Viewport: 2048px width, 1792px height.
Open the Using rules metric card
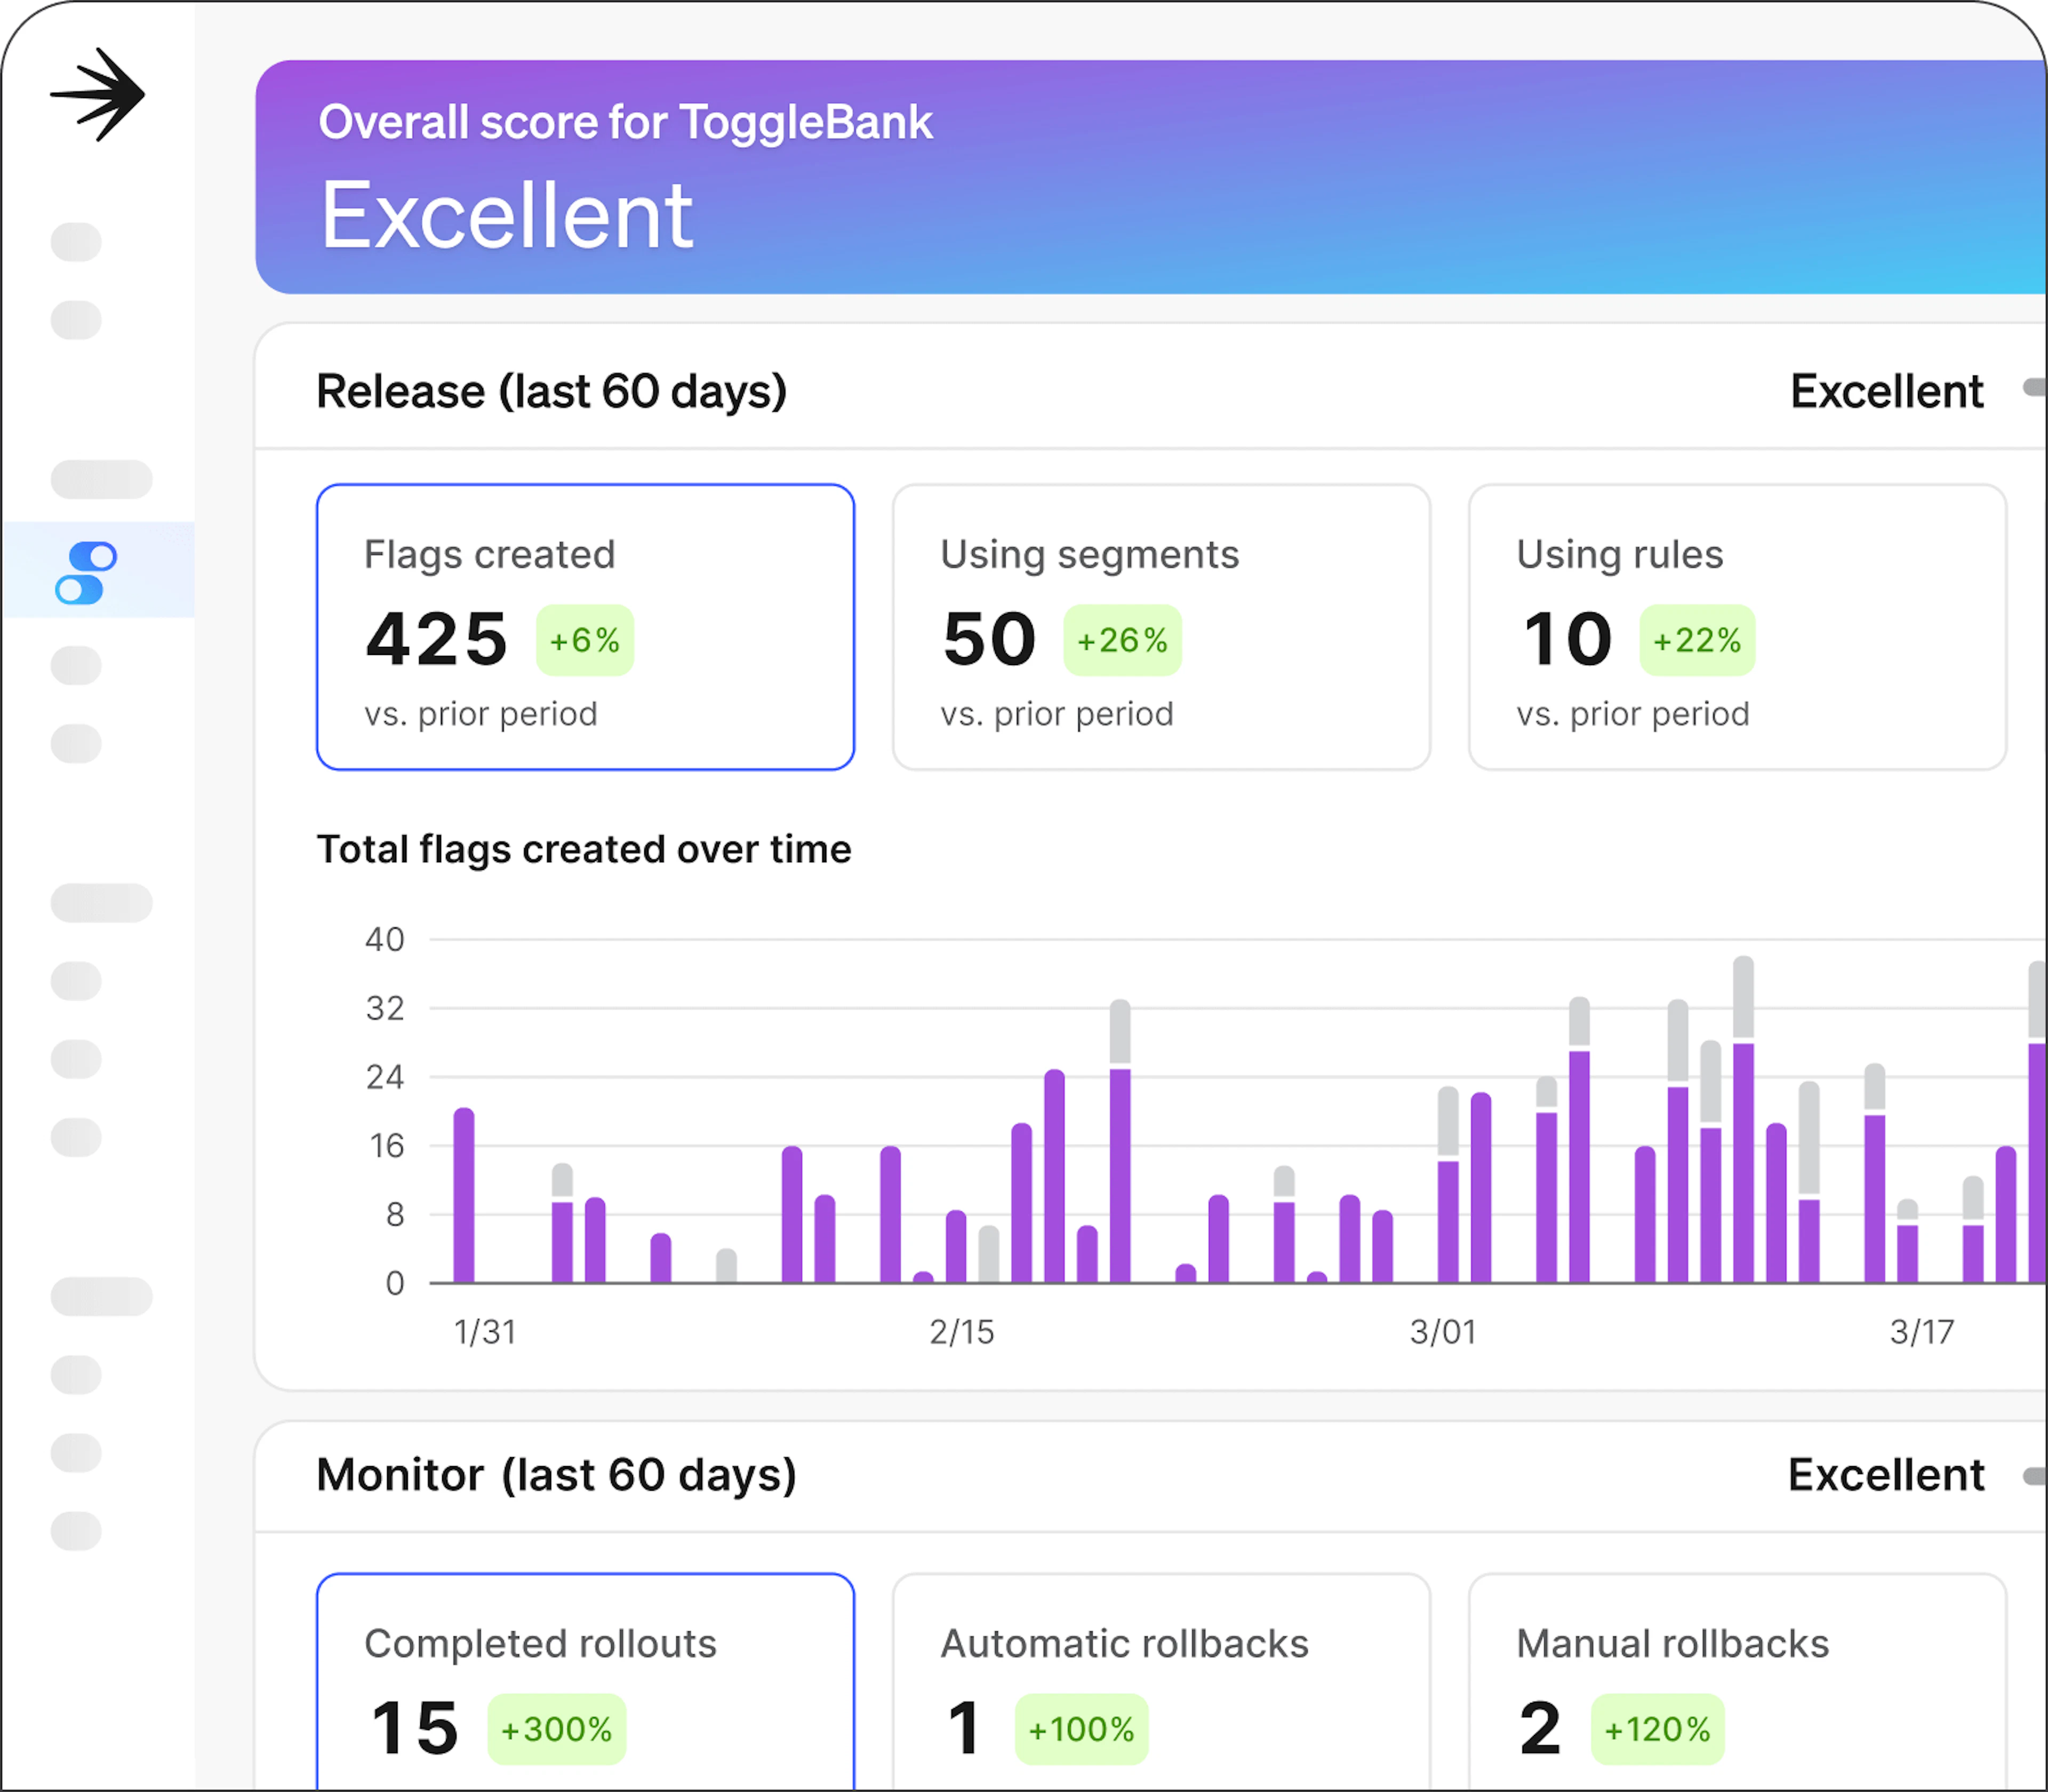[x=1737, y=627]
